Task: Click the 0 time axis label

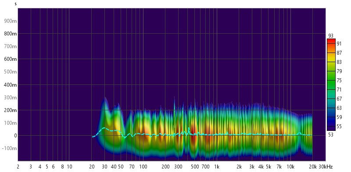Action: coord(15,136)
